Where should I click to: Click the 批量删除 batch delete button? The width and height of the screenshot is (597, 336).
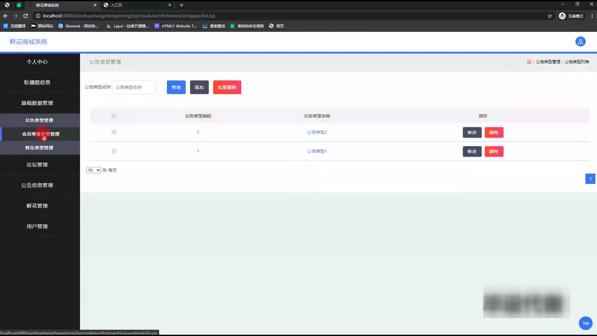(x=227, y=87)
